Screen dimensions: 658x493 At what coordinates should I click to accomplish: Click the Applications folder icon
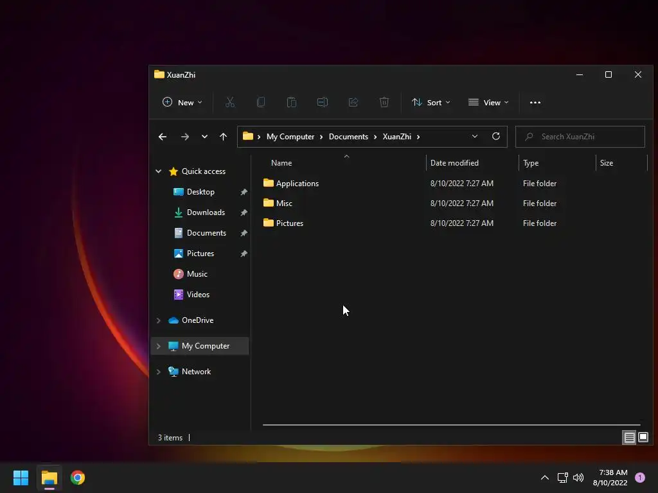[x=269, y=183]
